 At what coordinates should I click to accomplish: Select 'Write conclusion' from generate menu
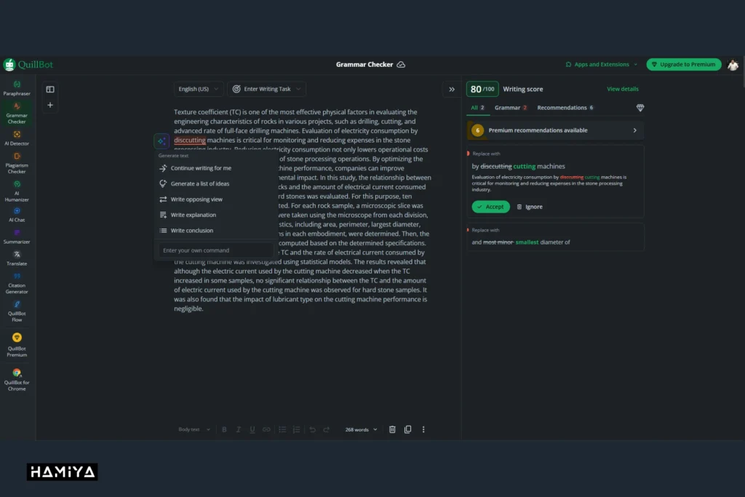coord(191,231)
